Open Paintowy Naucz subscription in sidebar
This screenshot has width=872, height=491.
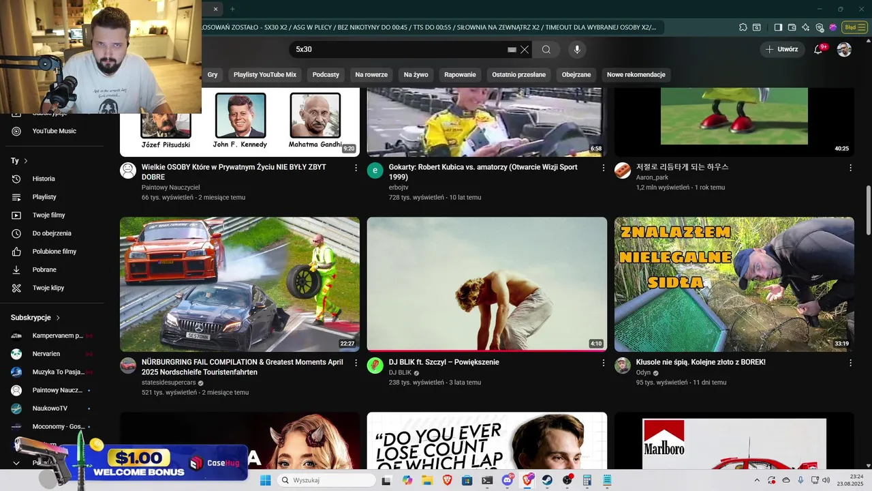tap(53, 390)
